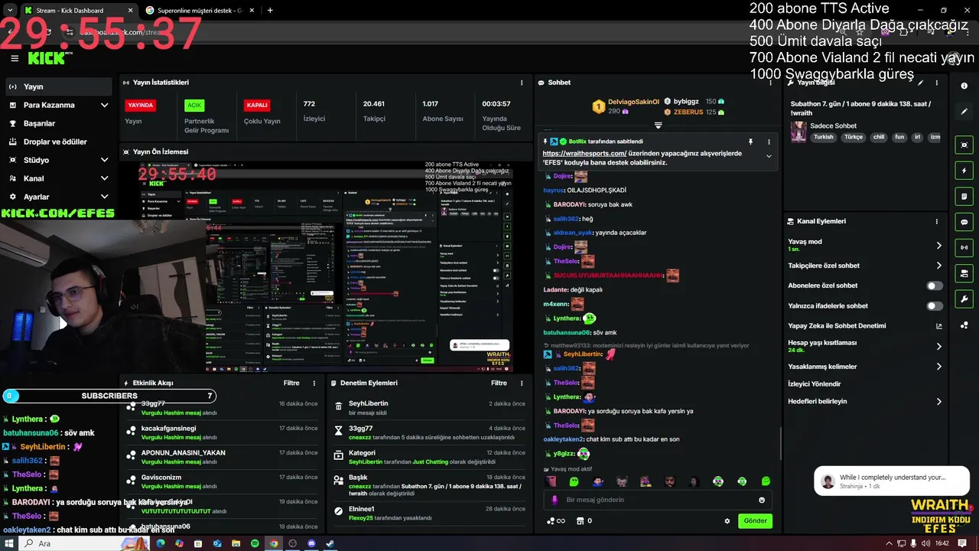Open Başarılar in the sidebar
Screen dimensions: 979x551
[x=58, y=123]
